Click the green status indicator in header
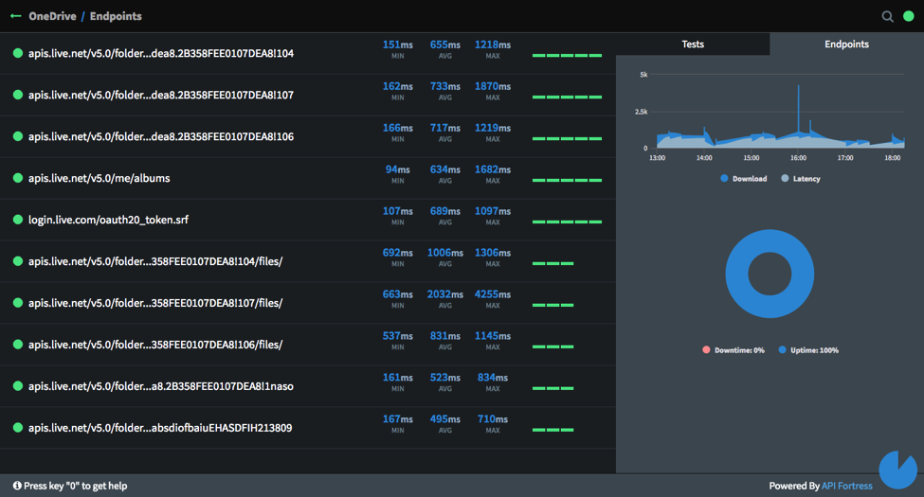 pyautogui.click(x=909, y=16)
